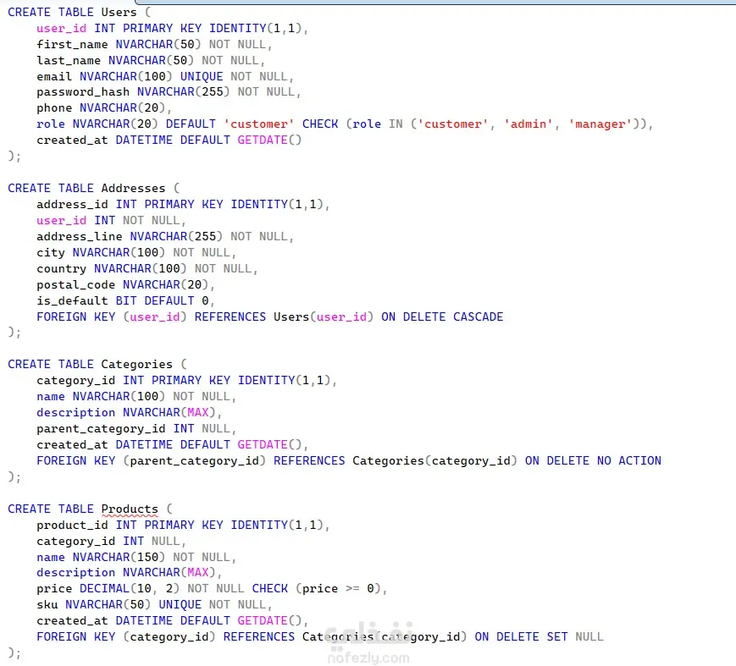Click the Users table name
736x666 pixels.
click(x=119, y=12)
